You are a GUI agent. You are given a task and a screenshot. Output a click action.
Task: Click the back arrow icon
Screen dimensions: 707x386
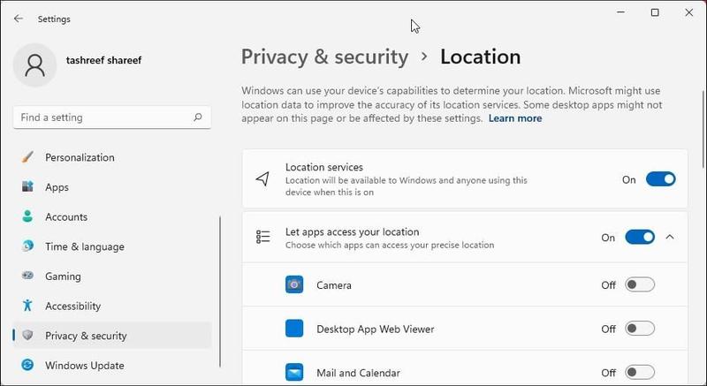(x=19, y=19)
